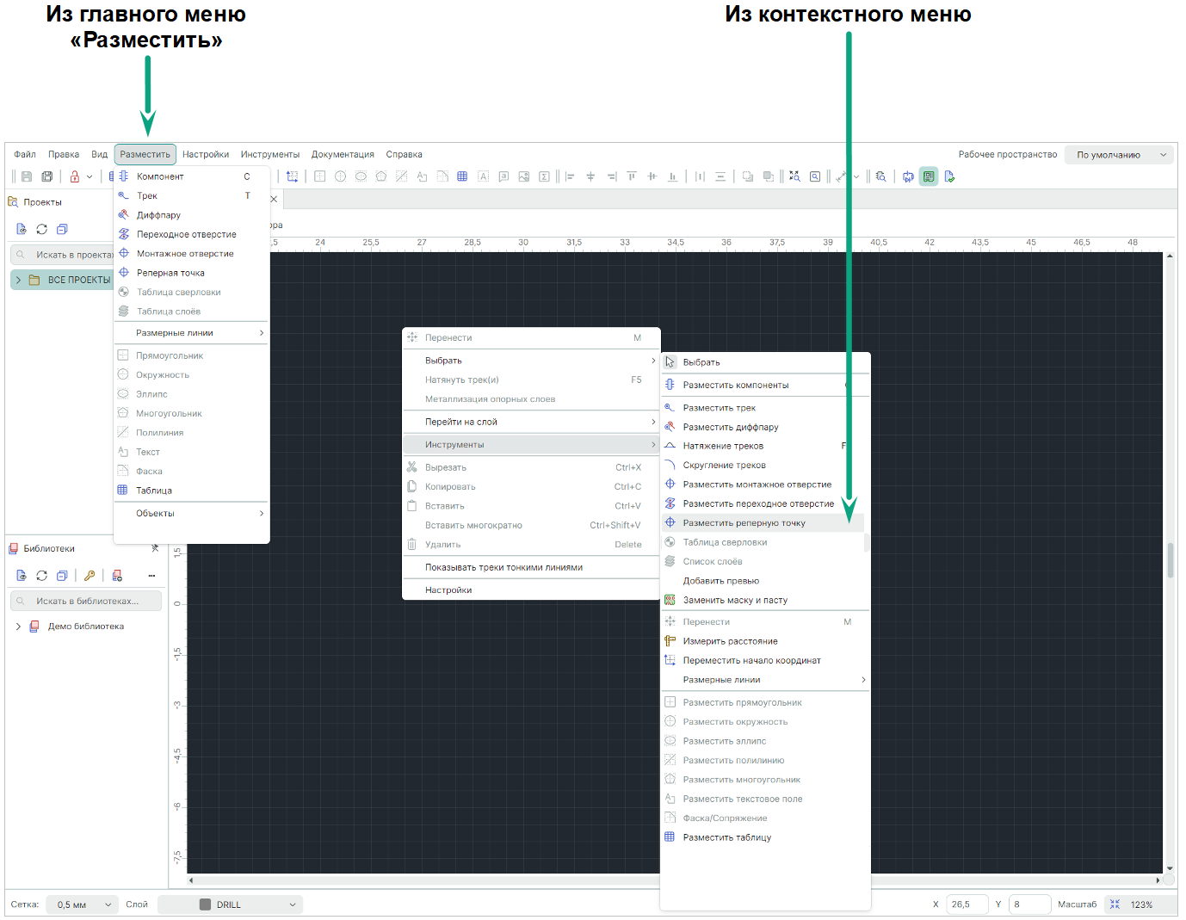Click the pin icon of the Libraries panel

click(x=155, y=548)
